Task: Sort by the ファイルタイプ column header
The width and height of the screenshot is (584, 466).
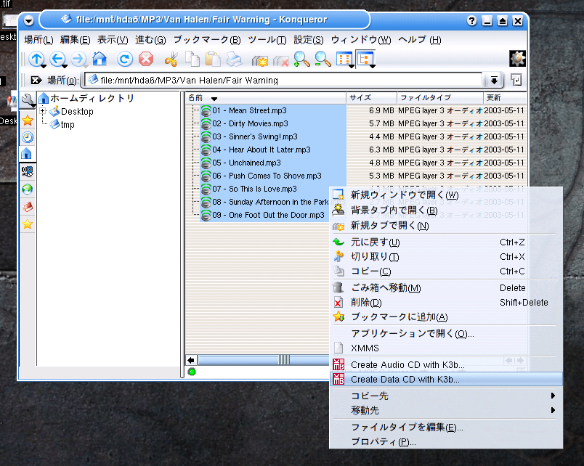Action: click(440, 98)
